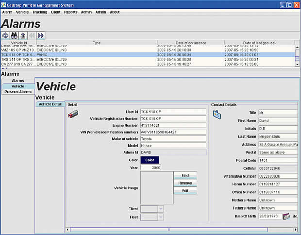Click the VIN input field
301x235 pixels.
[173, 132]
